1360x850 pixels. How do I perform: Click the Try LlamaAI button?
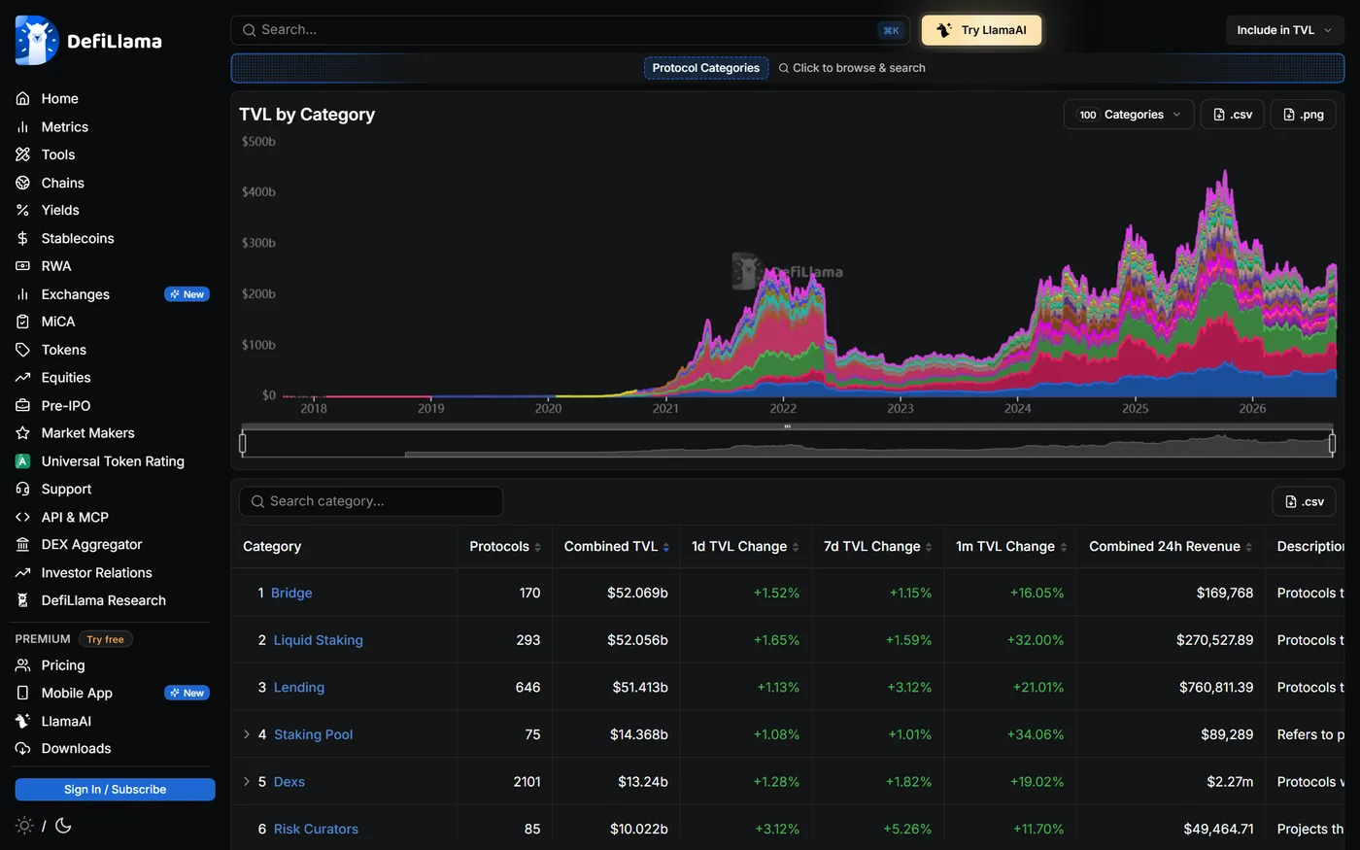coord(981,30)
